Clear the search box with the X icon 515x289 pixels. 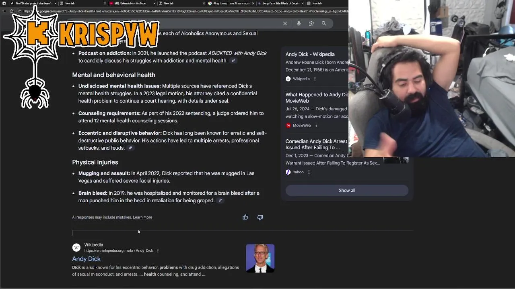(x=285, y=24)
